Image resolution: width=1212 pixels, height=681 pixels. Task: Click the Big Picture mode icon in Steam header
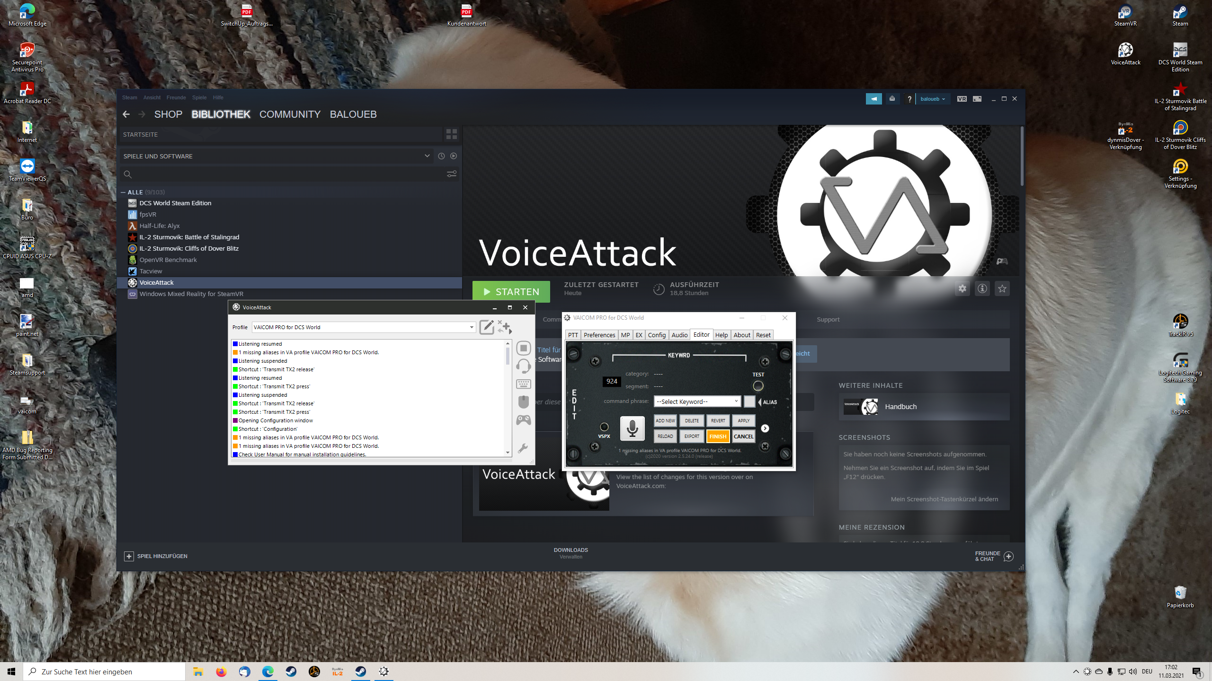977,99
